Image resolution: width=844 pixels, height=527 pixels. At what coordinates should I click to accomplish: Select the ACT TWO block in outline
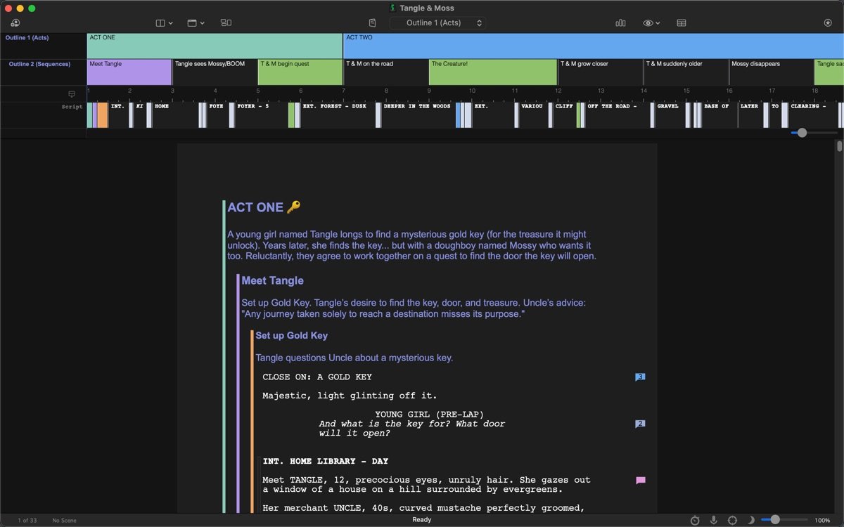(591, 46)
